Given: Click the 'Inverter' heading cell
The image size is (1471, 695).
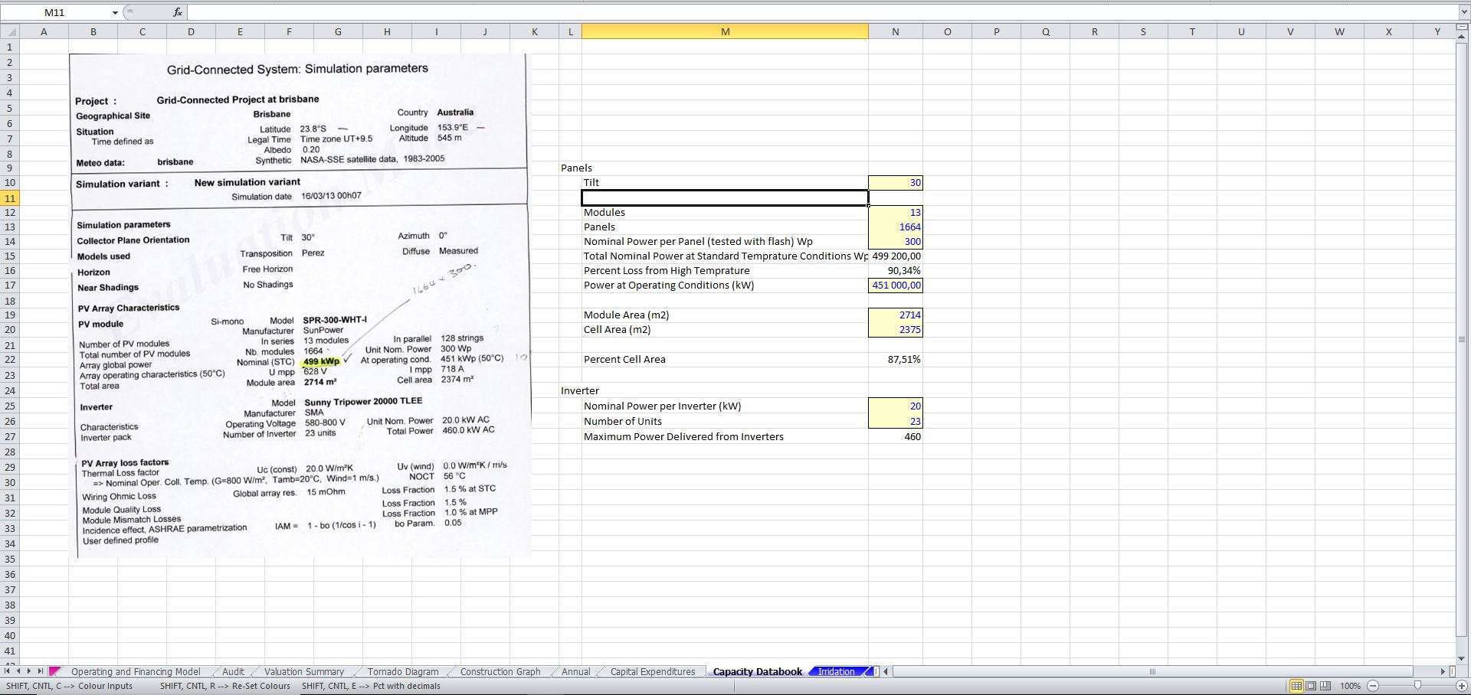Looking at the screenshot, I should [580, 390].
